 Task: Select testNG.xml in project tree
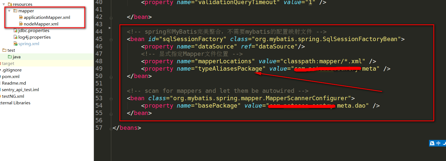[x=13, y=96]
